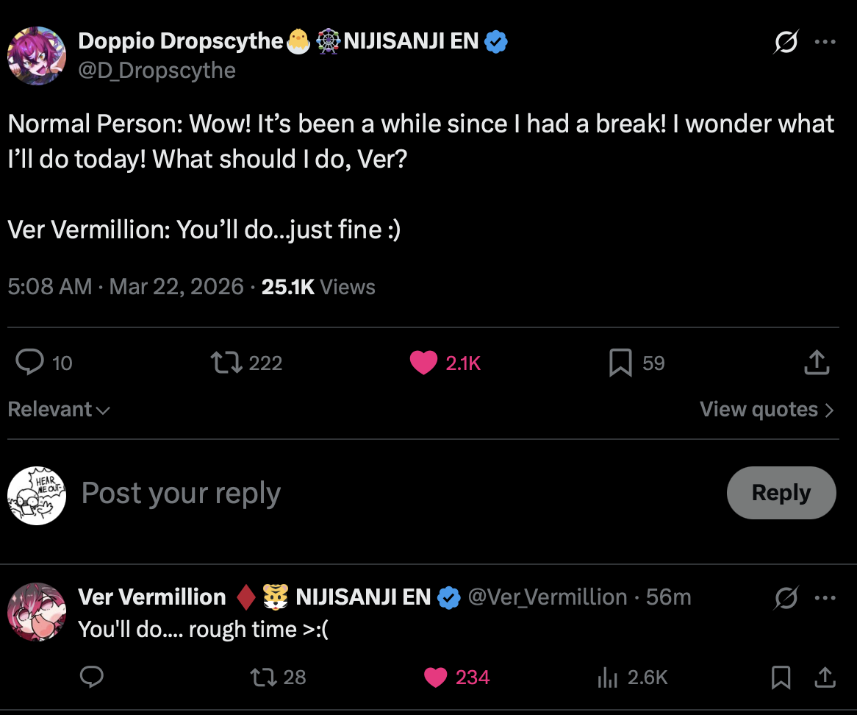Viewport: 857px width, 715px height.
Task: Share Ver Vermillion's reply
Action: 824,677
